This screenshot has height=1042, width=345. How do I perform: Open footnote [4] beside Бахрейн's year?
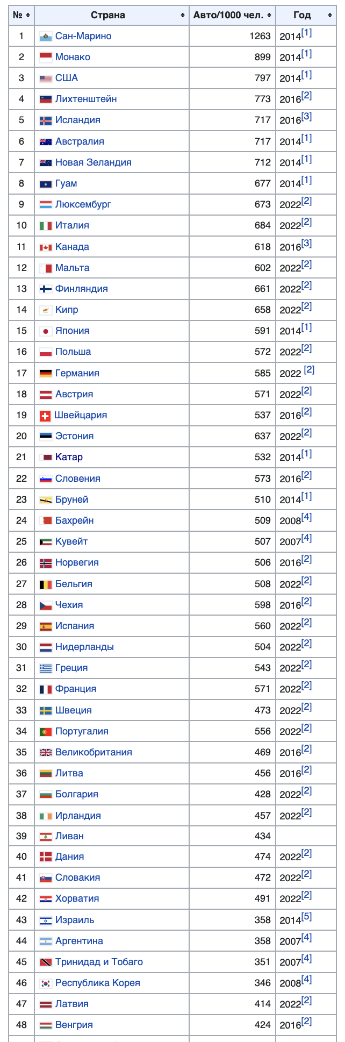[306, 517]
